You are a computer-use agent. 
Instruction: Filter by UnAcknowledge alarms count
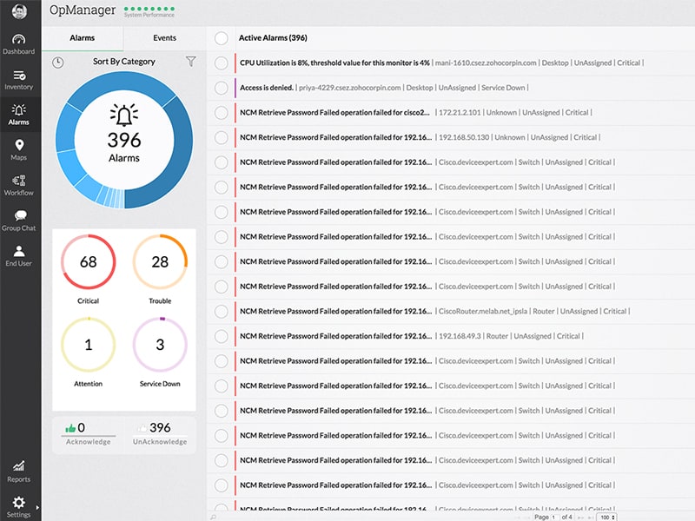click(x=160, y=432)
